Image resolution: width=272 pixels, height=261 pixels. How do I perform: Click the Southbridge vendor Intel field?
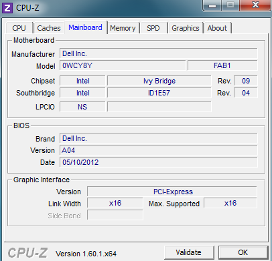82,93
